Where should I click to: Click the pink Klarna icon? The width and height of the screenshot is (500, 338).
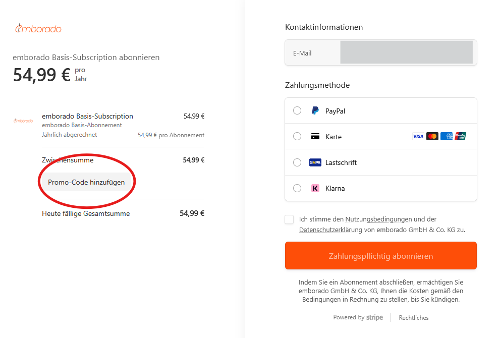point(315,188)
